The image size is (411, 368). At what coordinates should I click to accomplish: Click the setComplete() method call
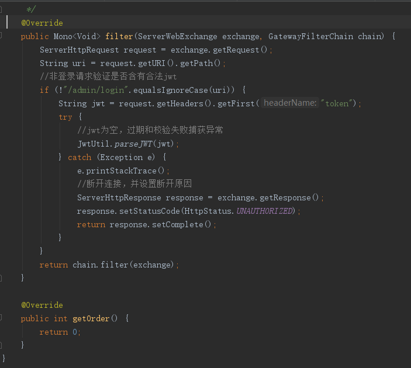[x=181, y=225]
